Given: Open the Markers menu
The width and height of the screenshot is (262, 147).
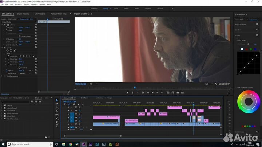Looking at the screenshot, I should (27, 4).
